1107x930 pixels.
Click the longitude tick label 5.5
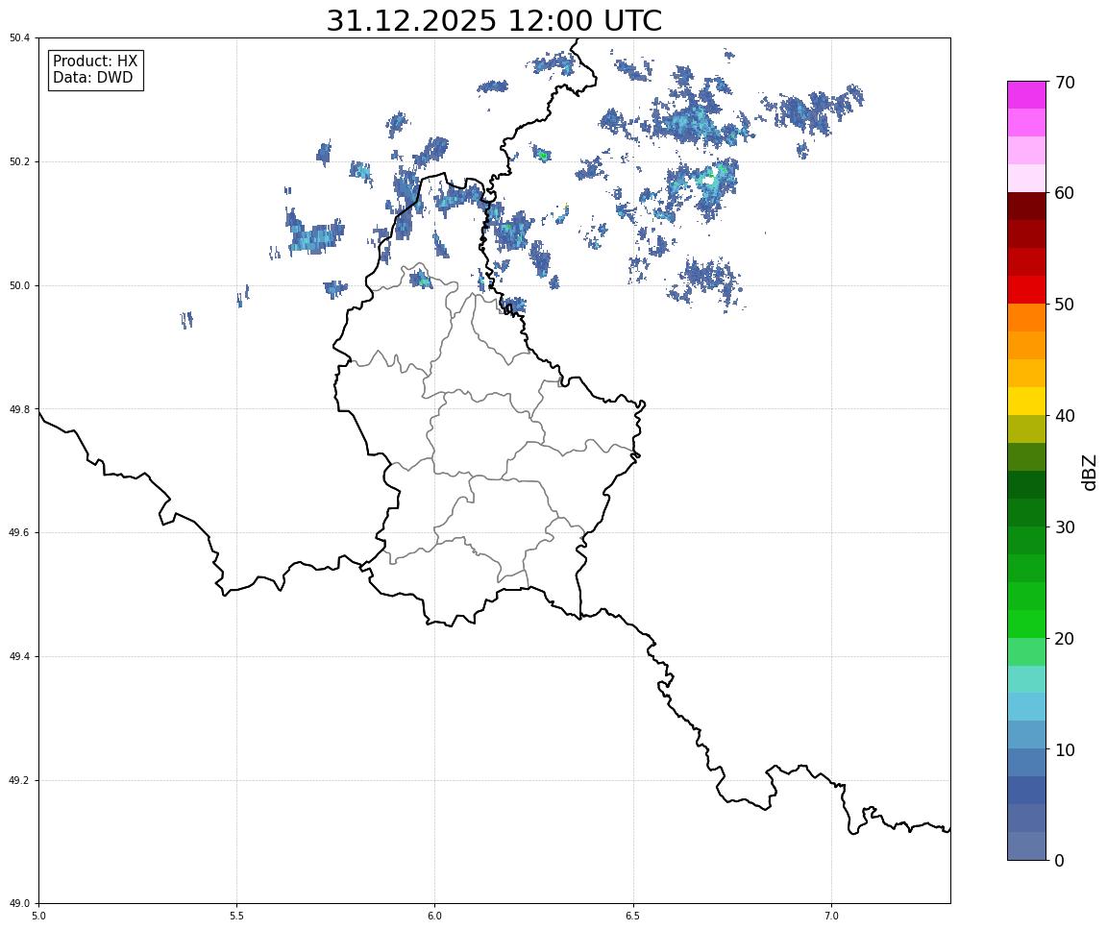click(x=237, y=916)
